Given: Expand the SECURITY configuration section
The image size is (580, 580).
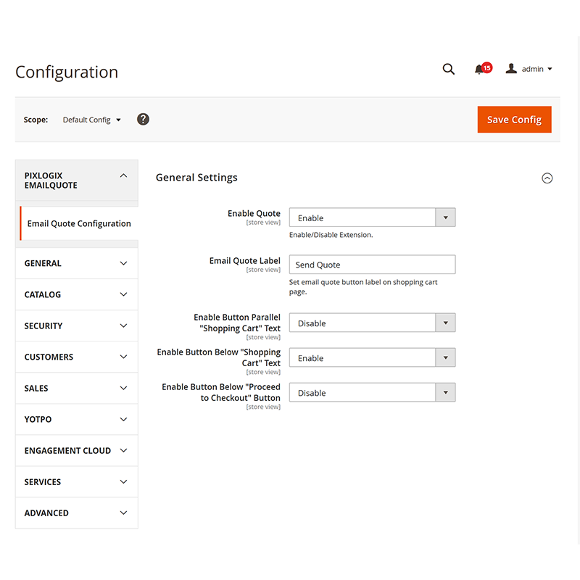Looking at the screenshot, I should tap(76, 326).
